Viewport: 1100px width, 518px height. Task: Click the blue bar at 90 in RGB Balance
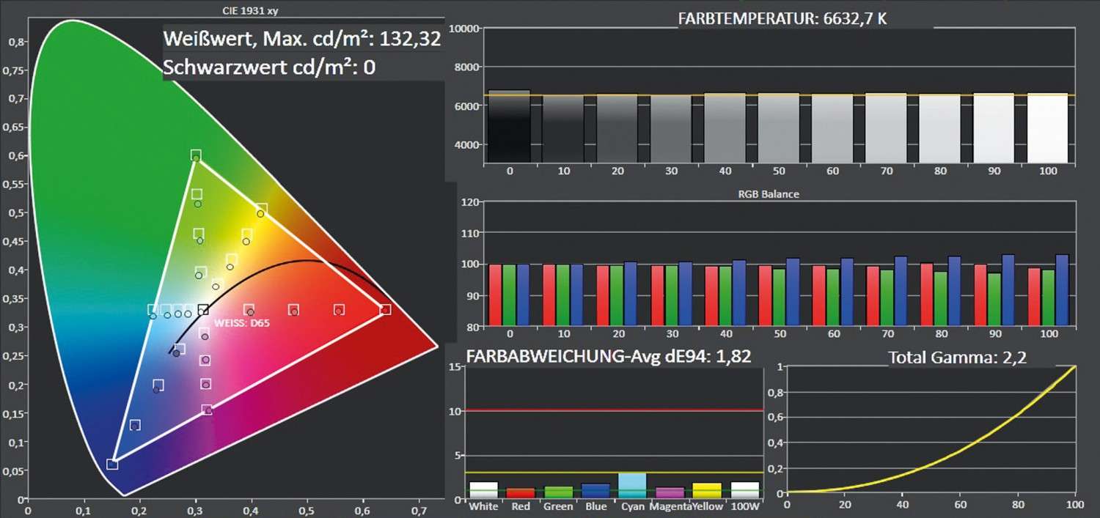(x=1008, y=289)
